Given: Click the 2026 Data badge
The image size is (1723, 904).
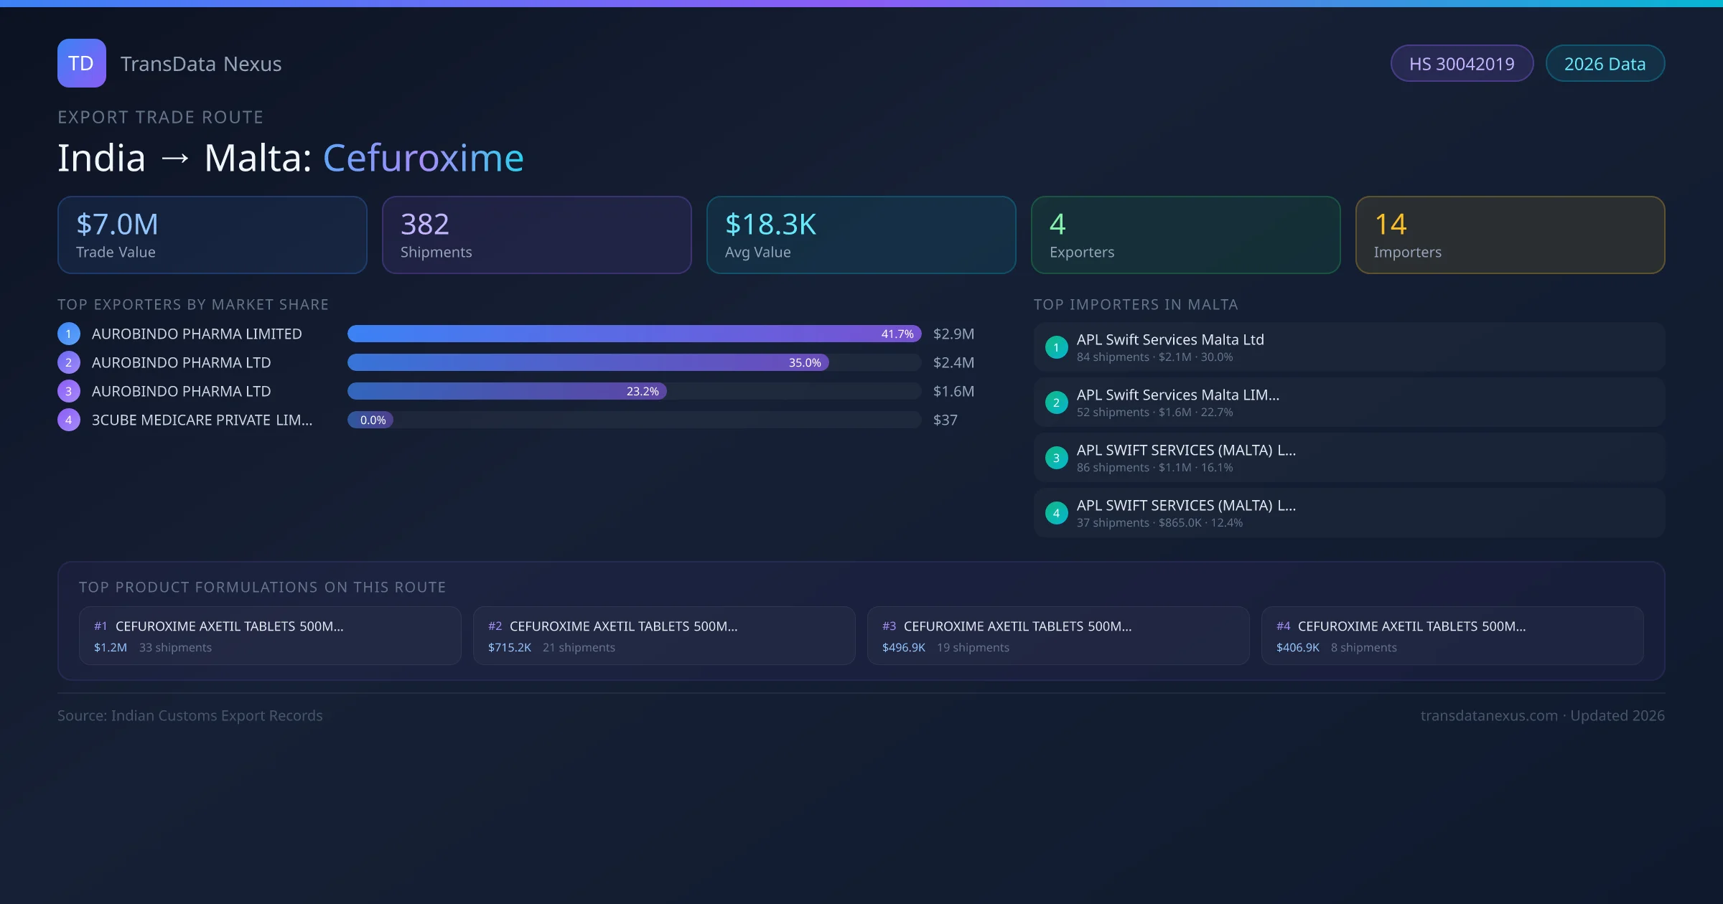Looking at the screenshot, I should tap(1605, 64).
